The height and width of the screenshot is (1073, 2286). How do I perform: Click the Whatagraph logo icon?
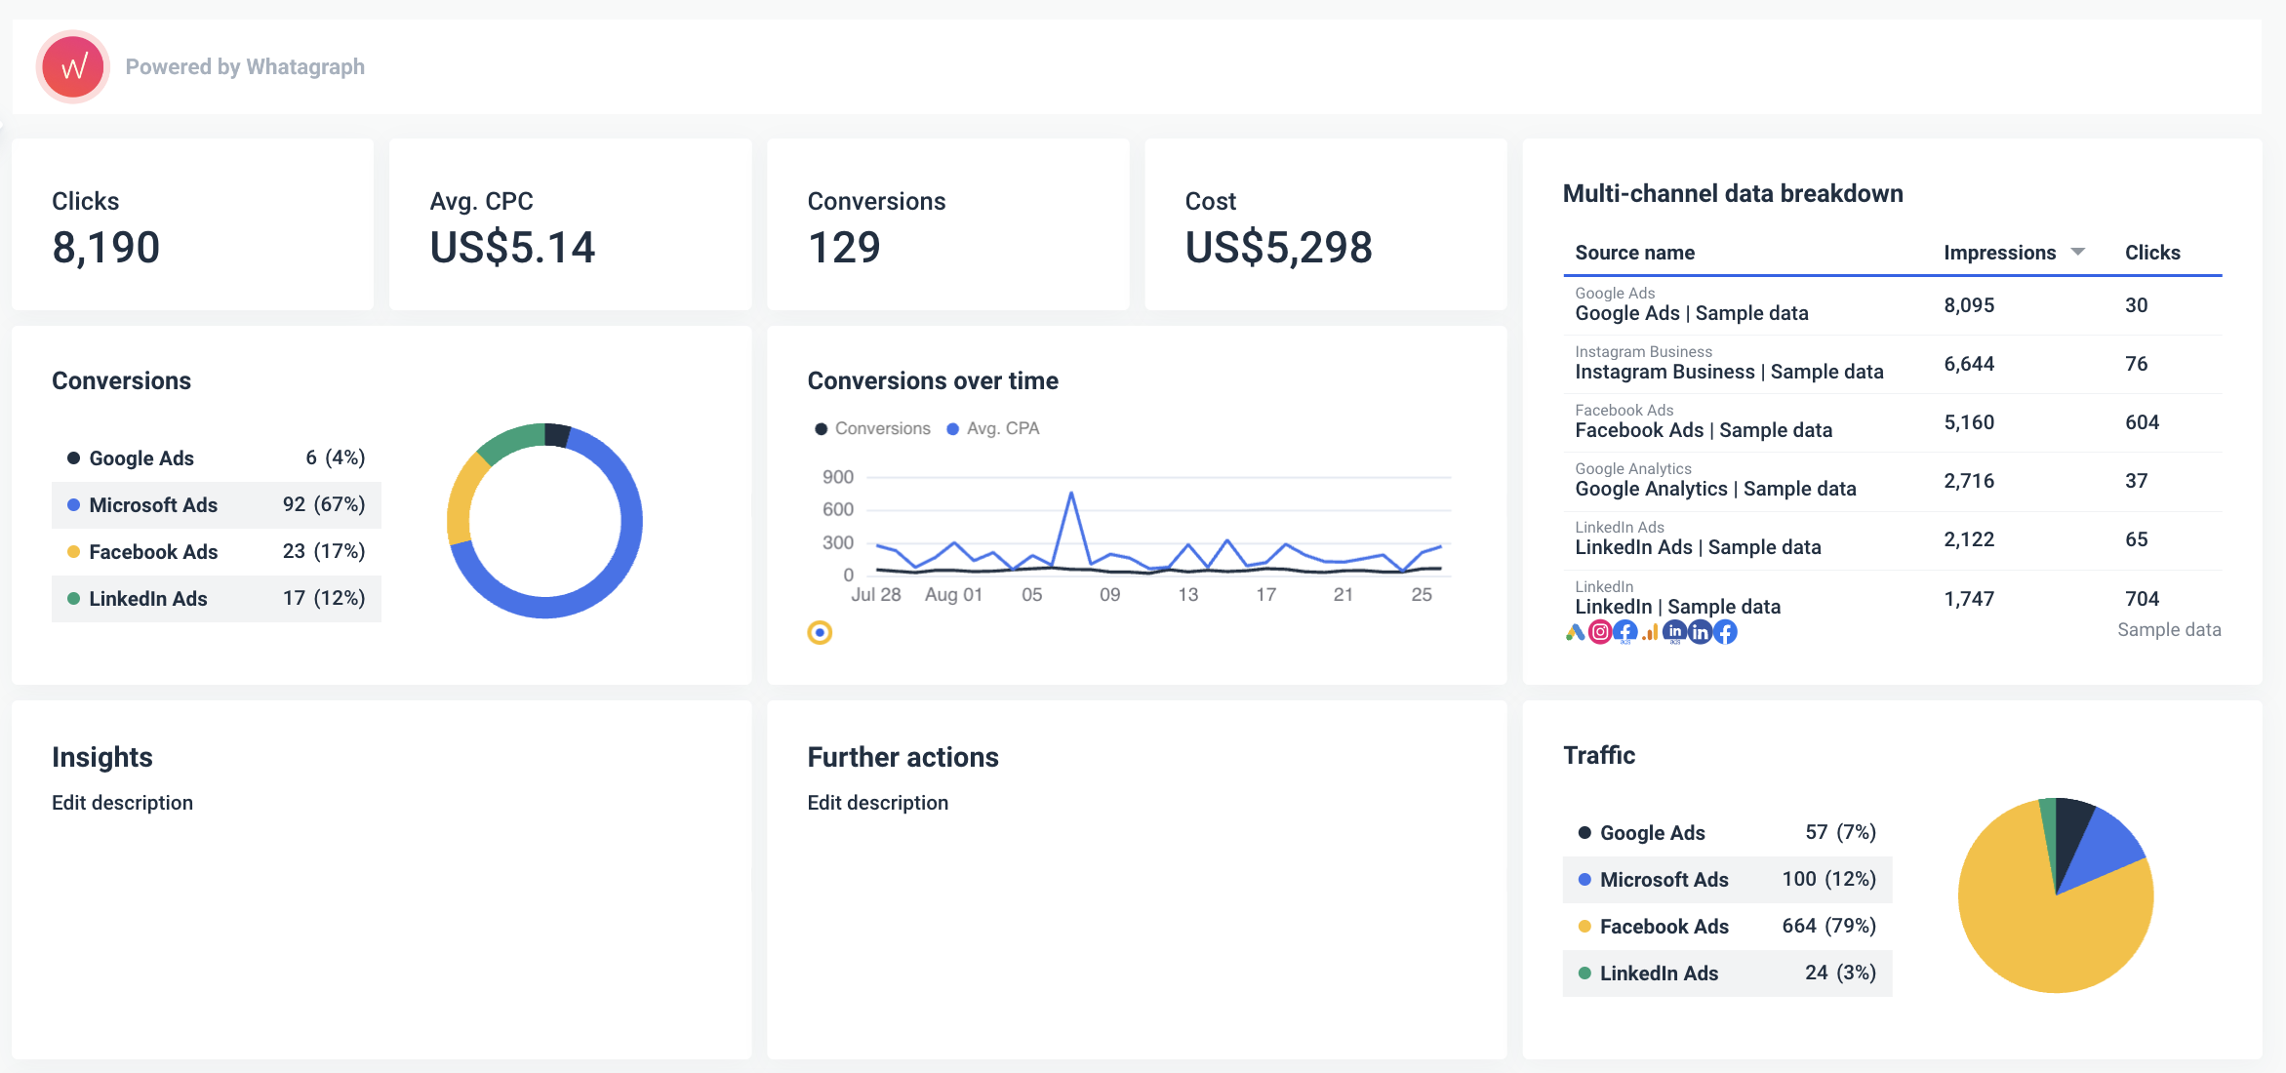pyautogui.click(x=73, y=66)
